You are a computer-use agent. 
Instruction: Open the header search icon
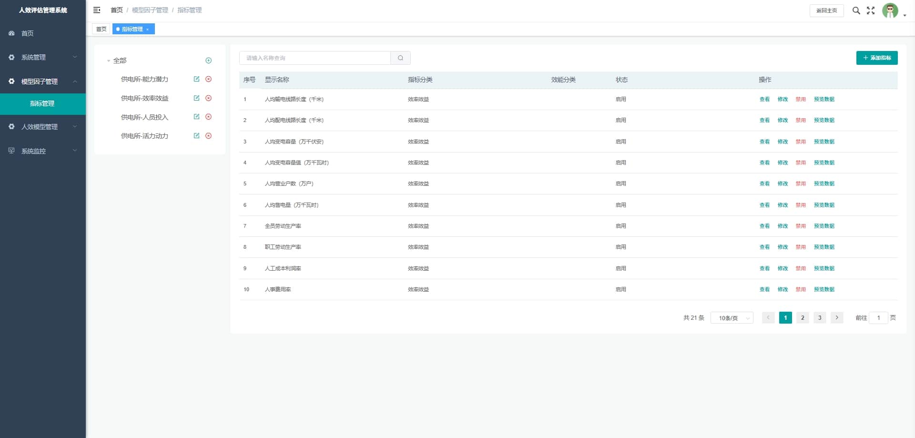point(856,10)
